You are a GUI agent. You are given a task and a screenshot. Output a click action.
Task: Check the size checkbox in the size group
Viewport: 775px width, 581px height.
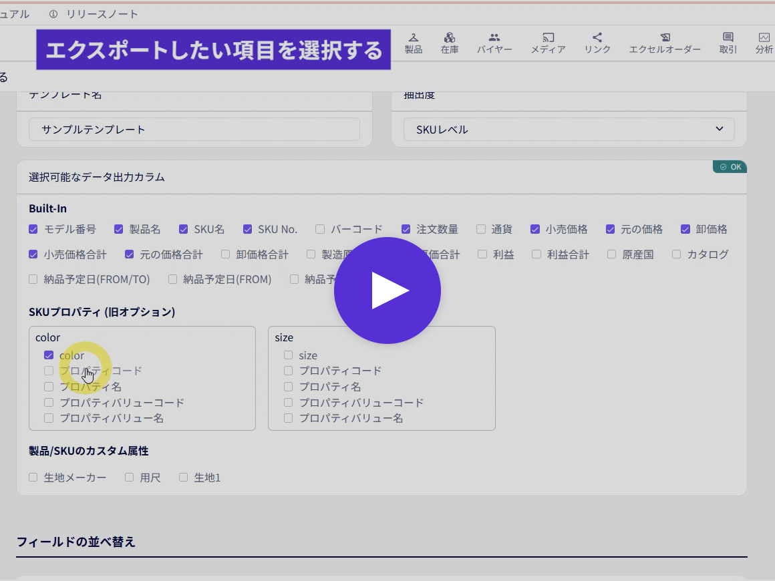pyautogui.click(x=288, y=355)
